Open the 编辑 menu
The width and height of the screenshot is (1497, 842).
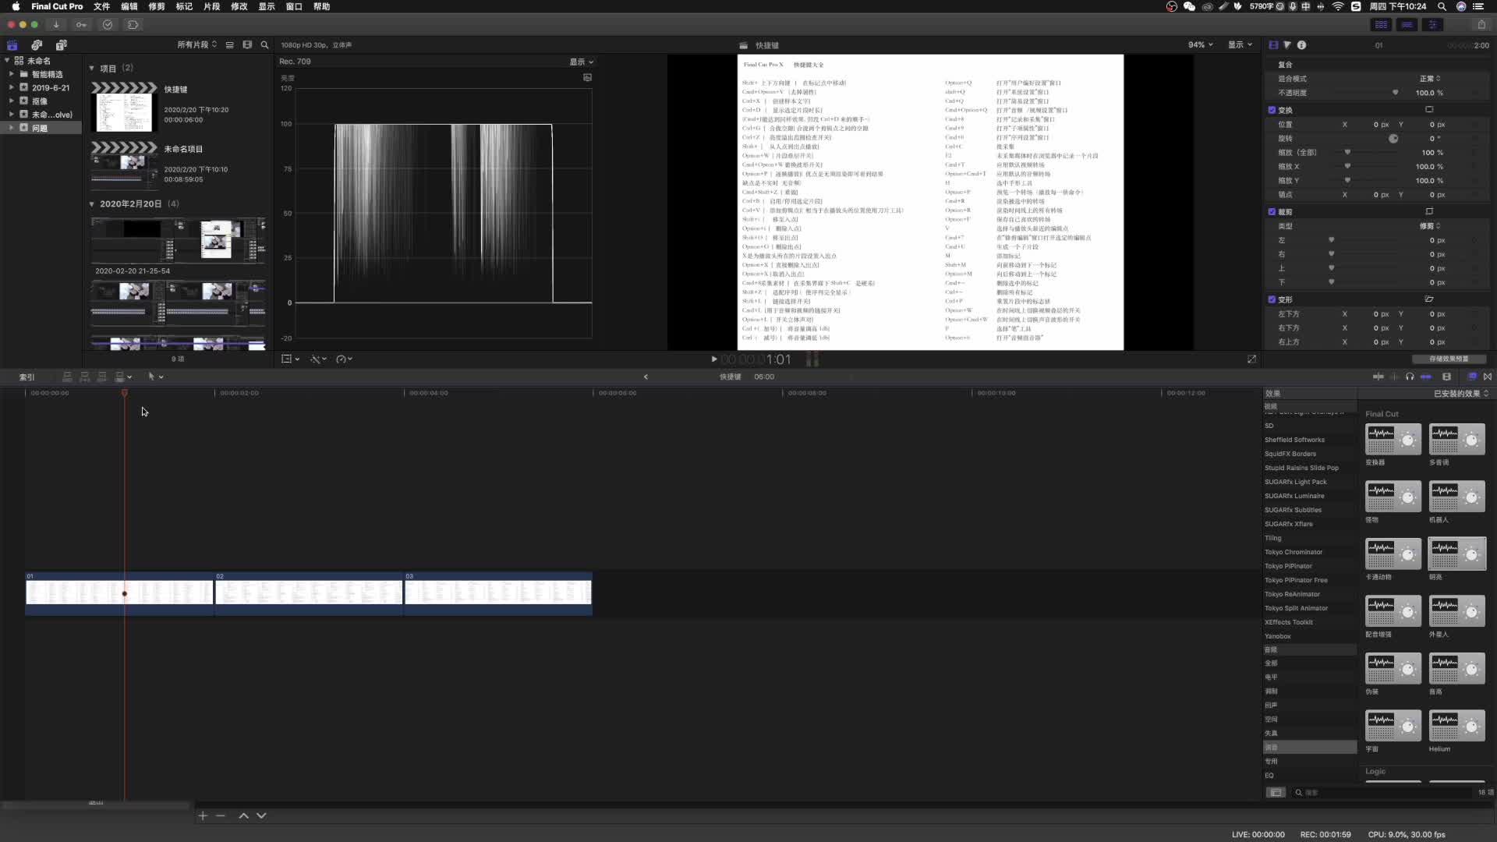(129, 6)
